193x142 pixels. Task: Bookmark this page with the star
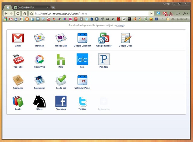pyautogui.click(x=32, y=13)
